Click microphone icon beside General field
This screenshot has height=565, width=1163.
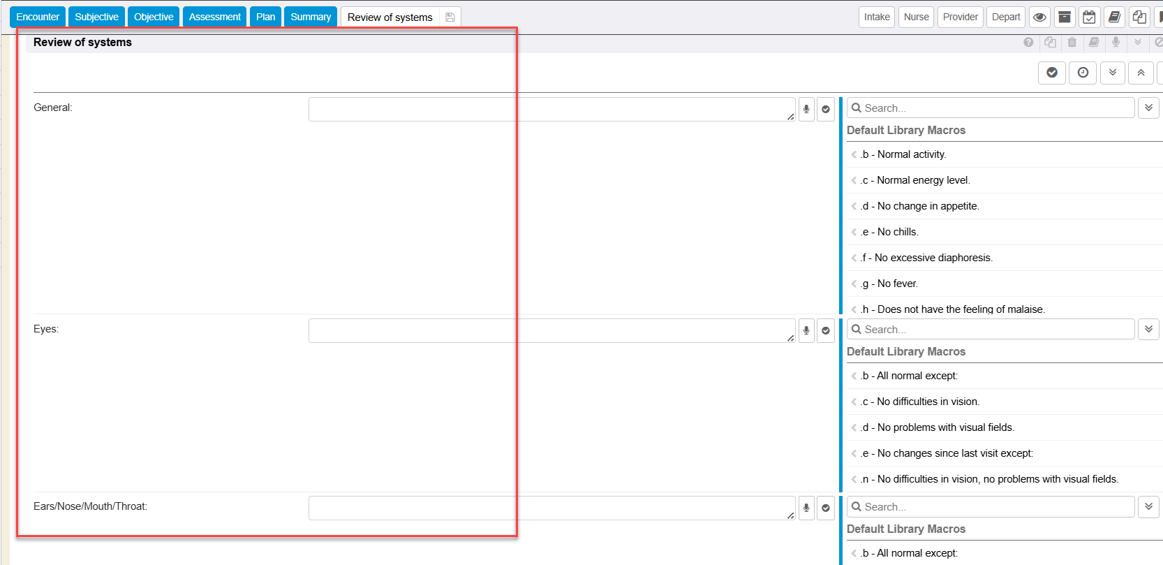pyautogui.click(x=806, y=109)
